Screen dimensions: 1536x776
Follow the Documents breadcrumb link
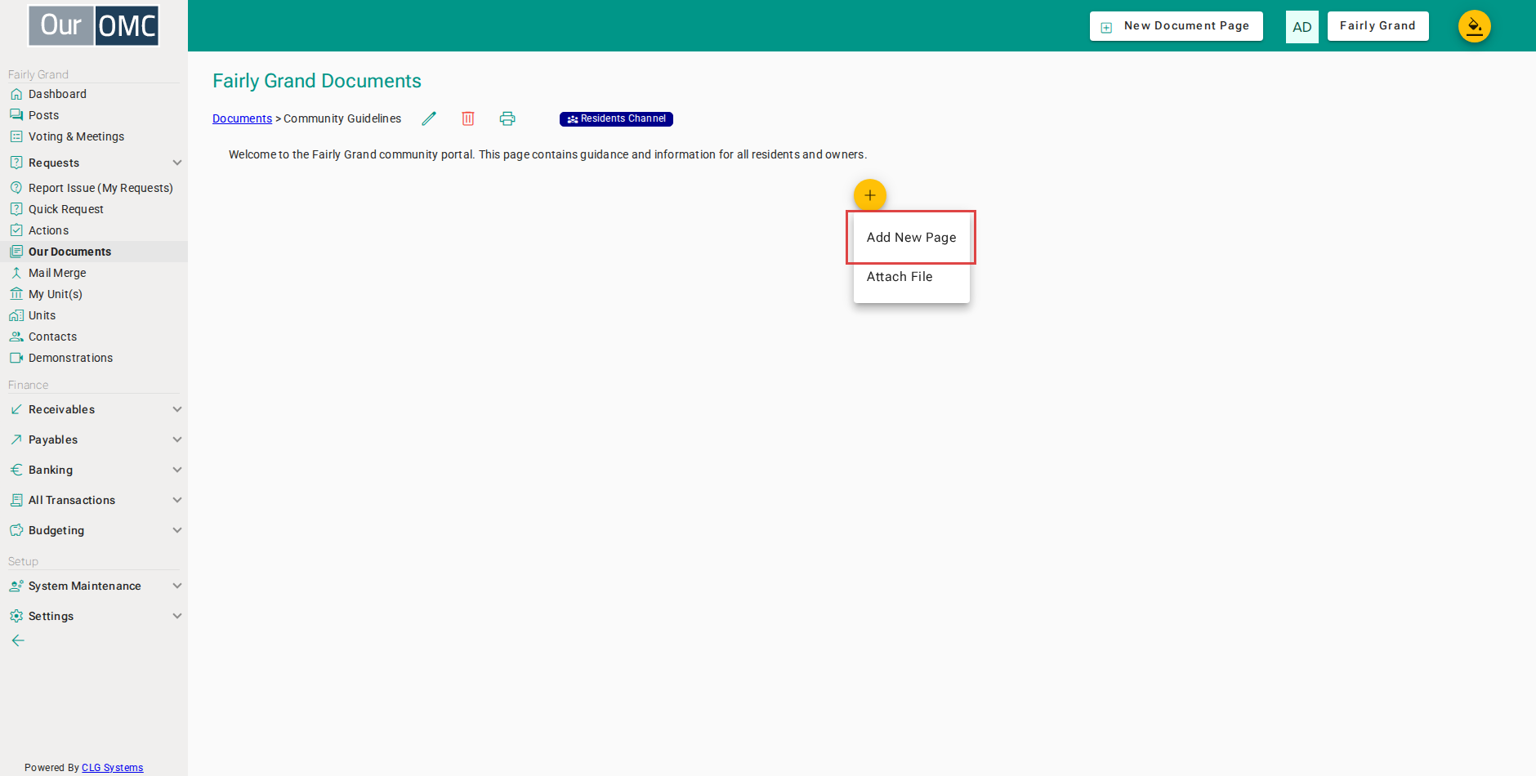[x=242, y=118]
